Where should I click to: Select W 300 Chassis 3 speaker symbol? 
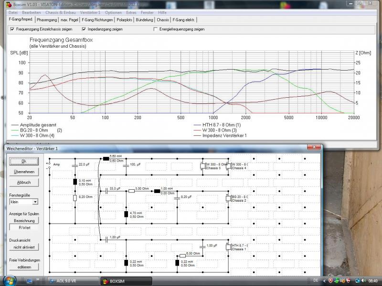point(202,166)
